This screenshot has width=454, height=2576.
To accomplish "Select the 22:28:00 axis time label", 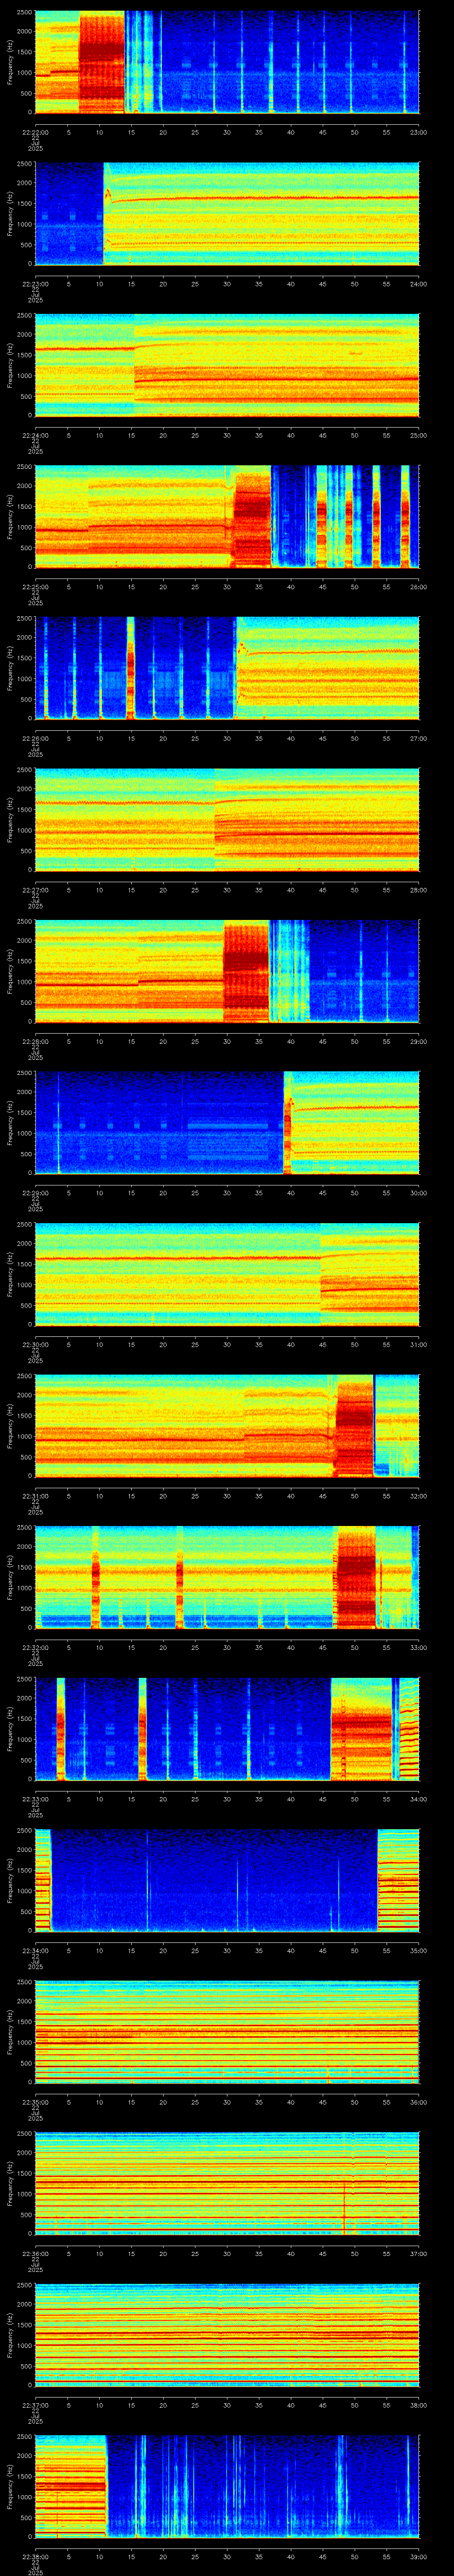I will [35, 1041].
